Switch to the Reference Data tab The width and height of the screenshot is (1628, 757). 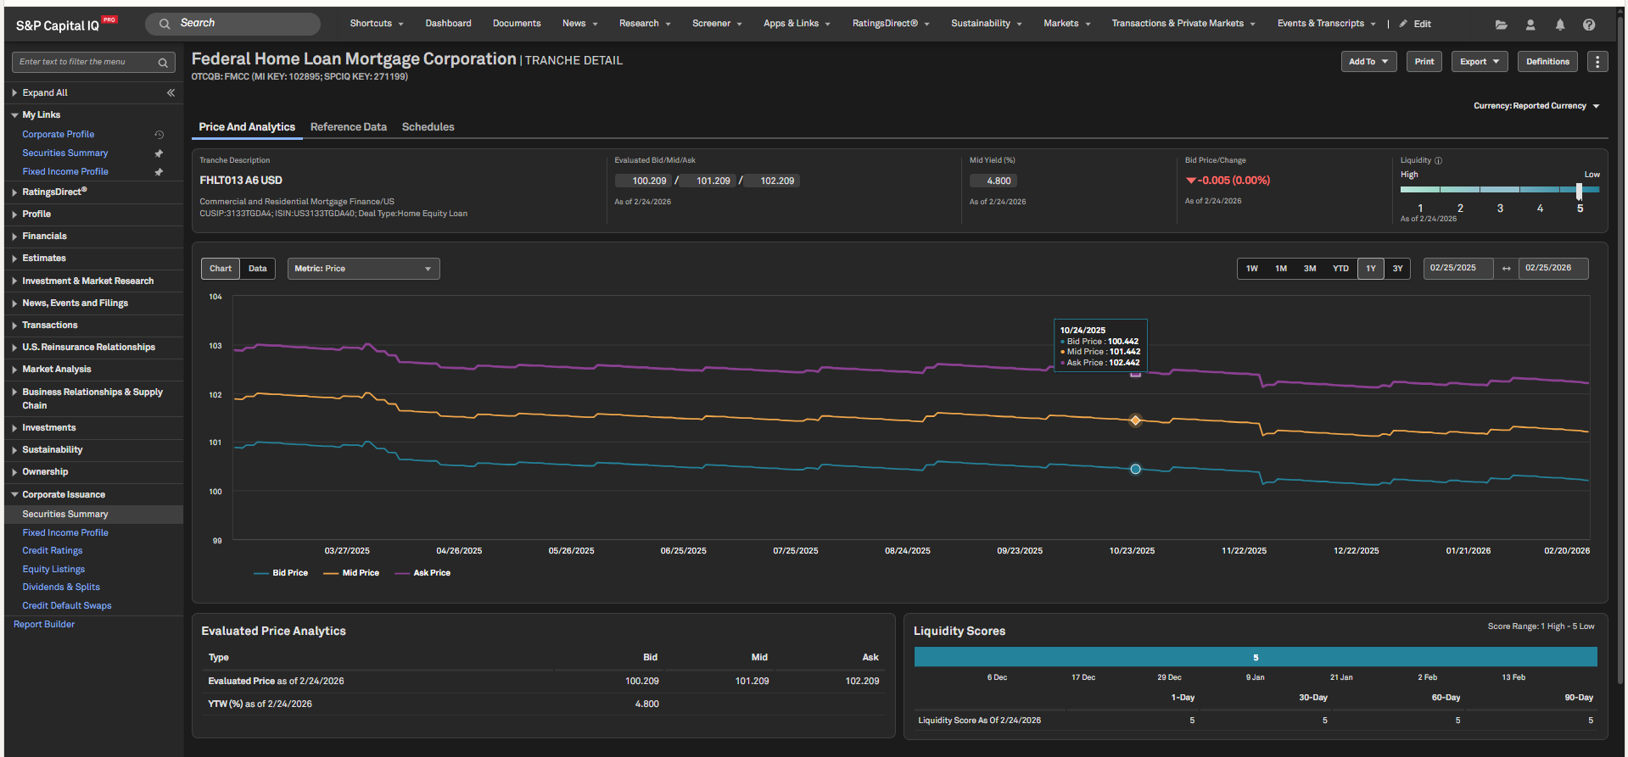(348, 127)
